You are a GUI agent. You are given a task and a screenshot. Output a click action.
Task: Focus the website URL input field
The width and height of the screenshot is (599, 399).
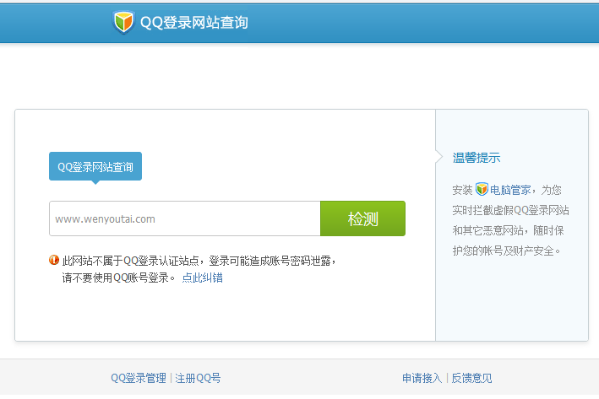184,218
